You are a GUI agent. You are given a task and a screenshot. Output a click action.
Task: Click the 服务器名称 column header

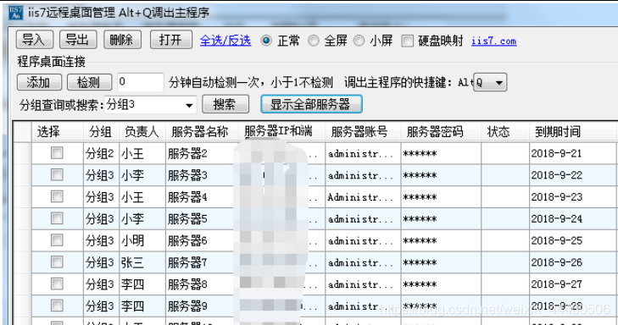202,132
